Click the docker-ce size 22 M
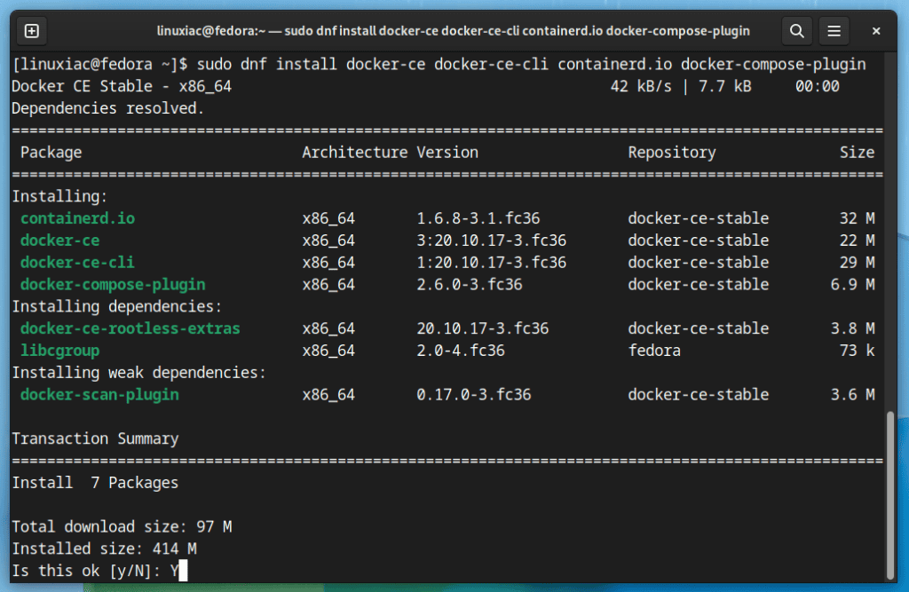 point(857,241)
